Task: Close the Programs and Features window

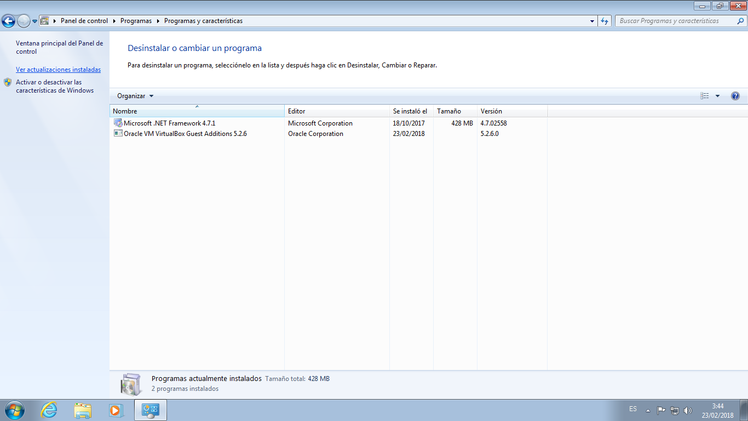Action: tap(737, 5)
